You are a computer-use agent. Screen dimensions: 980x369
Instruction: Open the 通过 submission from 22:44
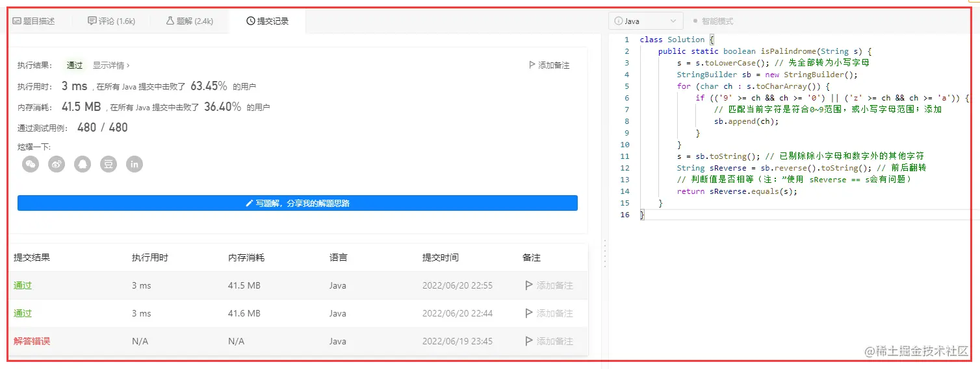23,313
